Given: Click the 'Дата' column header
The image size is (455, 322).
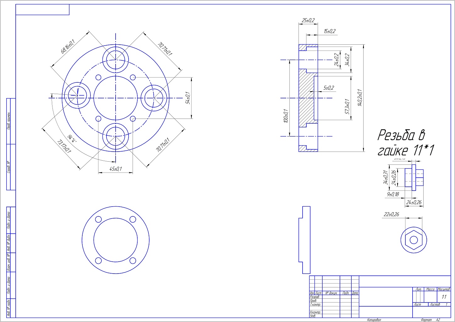Looking at the screenshot, I should (x=355, y=293).
